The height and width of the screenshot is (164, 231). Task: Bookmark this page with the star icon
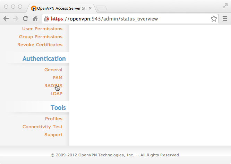pos(214,19)
